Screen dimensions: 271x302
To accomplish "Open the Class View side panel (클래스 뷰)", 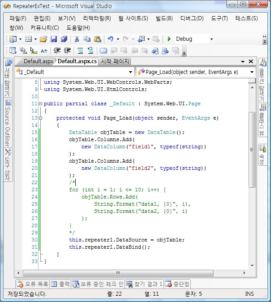I will click(x=262, y=120).
